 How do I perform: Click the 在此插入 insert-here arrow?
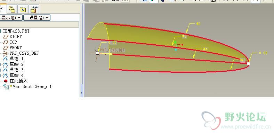coord(6,81)
